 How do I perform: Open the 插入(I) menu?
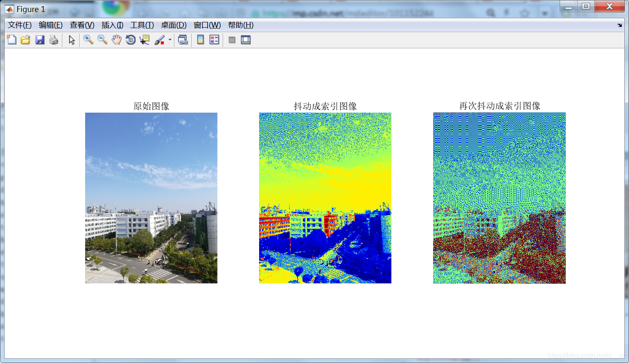click(x=112, y=25)
